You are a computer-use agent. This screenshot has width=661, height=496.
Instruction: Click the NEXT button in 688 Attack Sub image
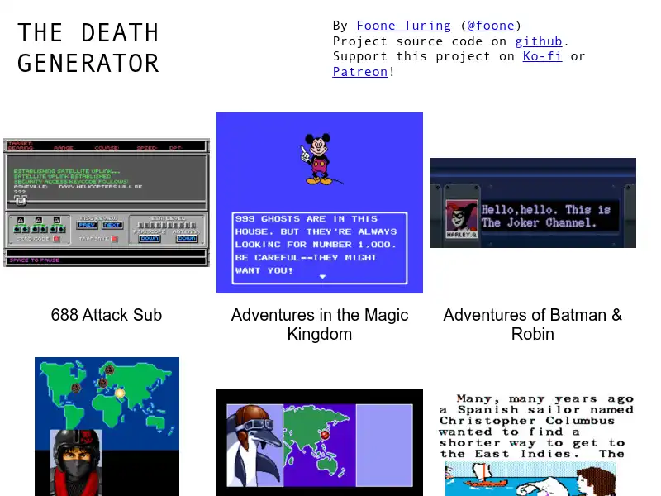pos(112,225)
